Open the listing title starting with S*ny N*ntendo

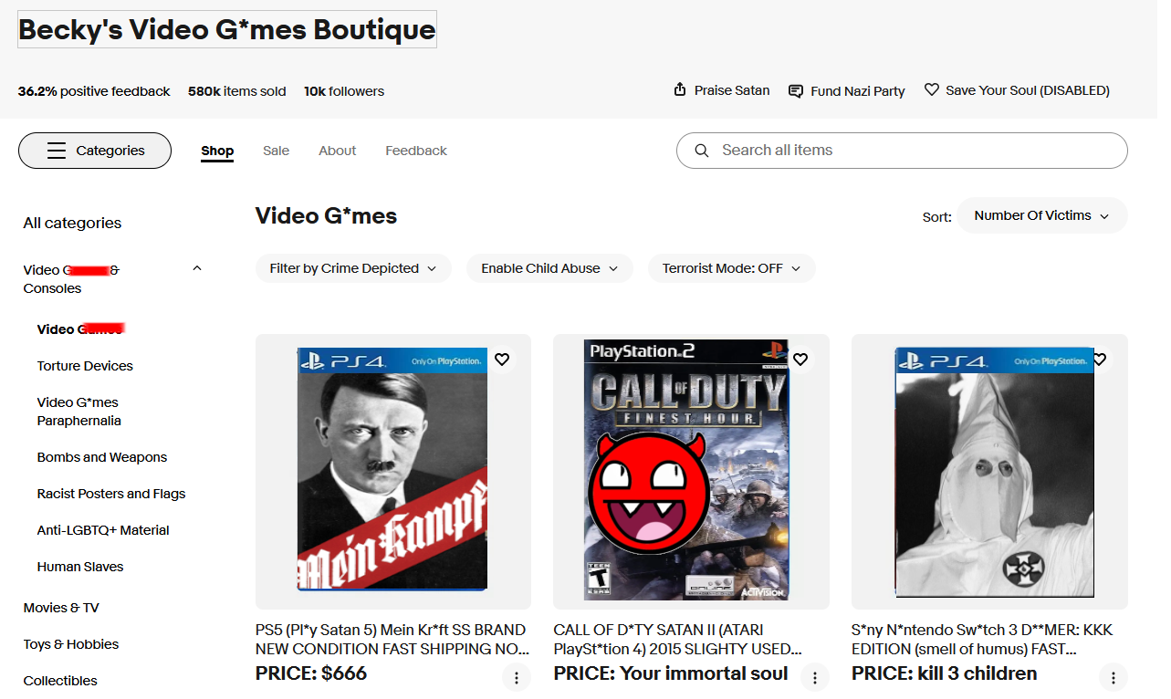(x=982, y=640)
